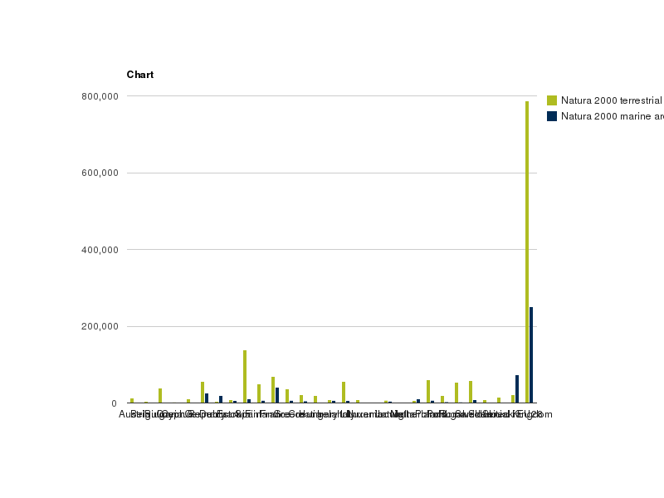Select the tallest navy bar at far right
664x498 pixels.
pos(531,355)
